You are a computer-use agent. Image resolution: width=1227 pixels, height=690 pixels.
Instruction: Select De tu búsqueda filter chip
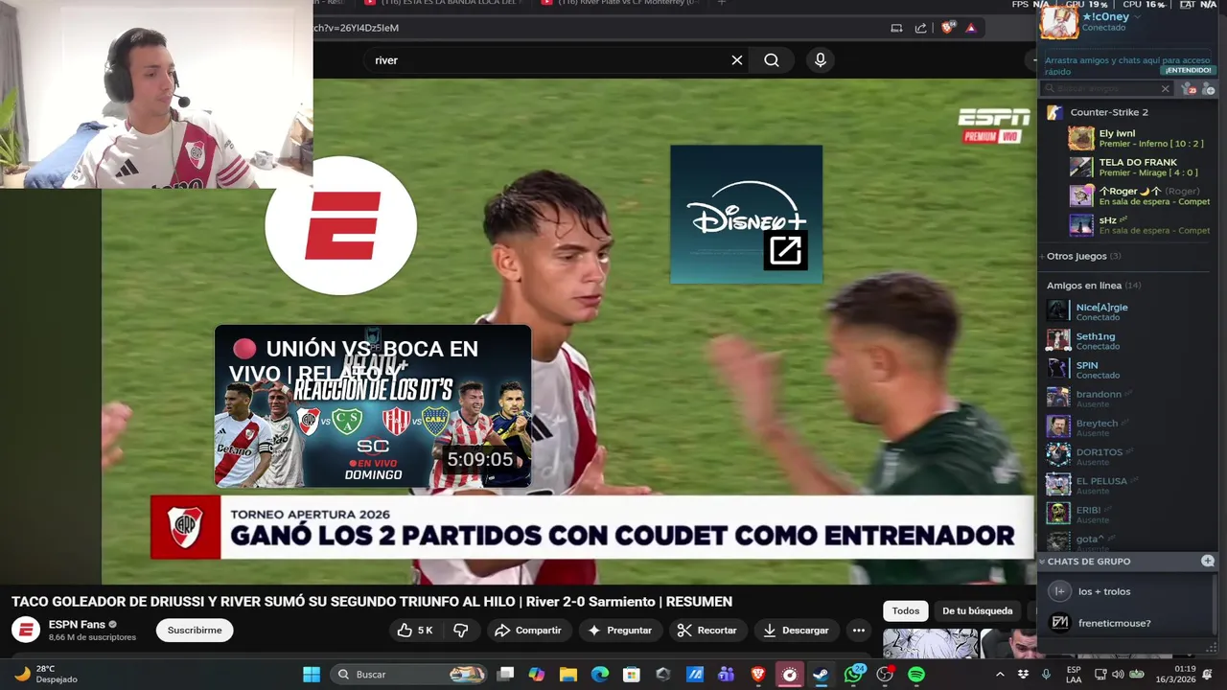(x=977, y=610)
